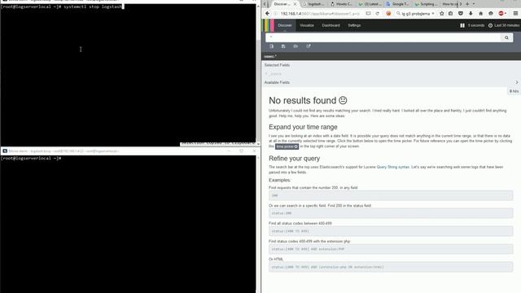Switch to the Discover tab in Kibana
521x293 pixels.
[x=285, y=25]
